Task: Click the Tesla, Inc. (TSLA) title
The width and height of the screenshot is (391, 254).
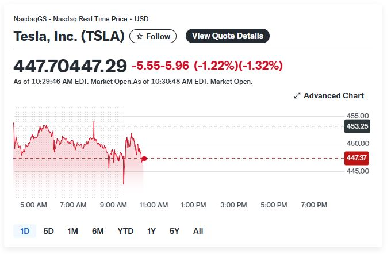Action: point(69,36)
